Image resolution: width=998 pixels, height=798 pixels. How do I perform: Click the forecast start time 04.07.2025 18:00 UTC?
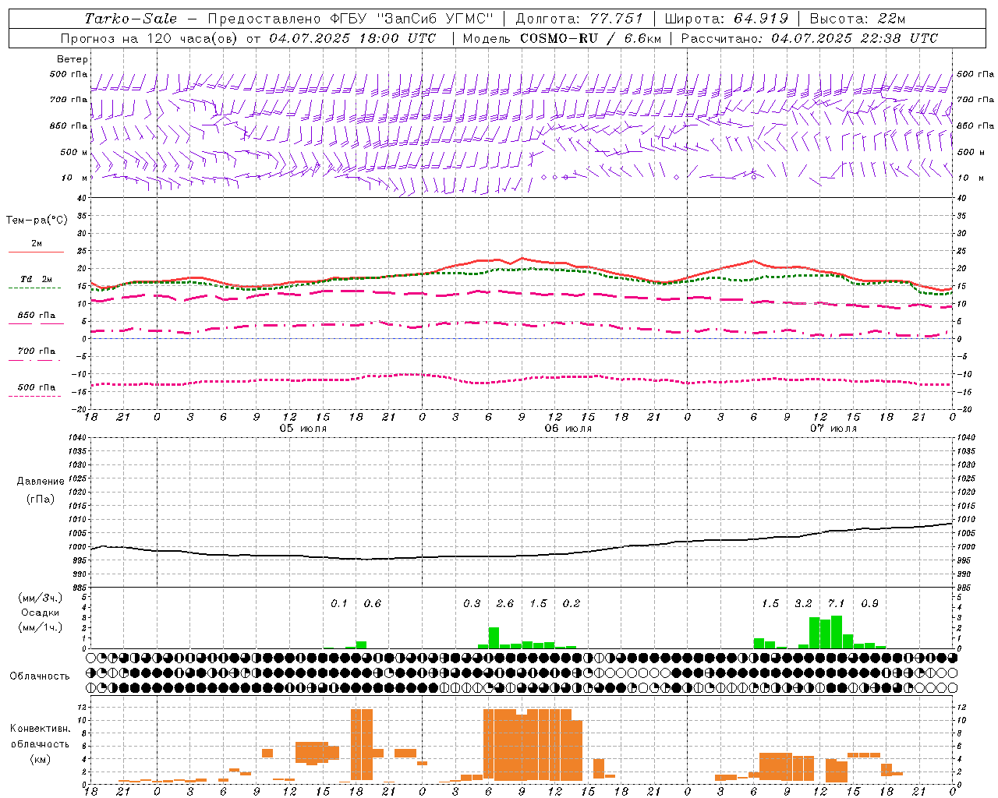pyautogui.click(x=352, y=38)
